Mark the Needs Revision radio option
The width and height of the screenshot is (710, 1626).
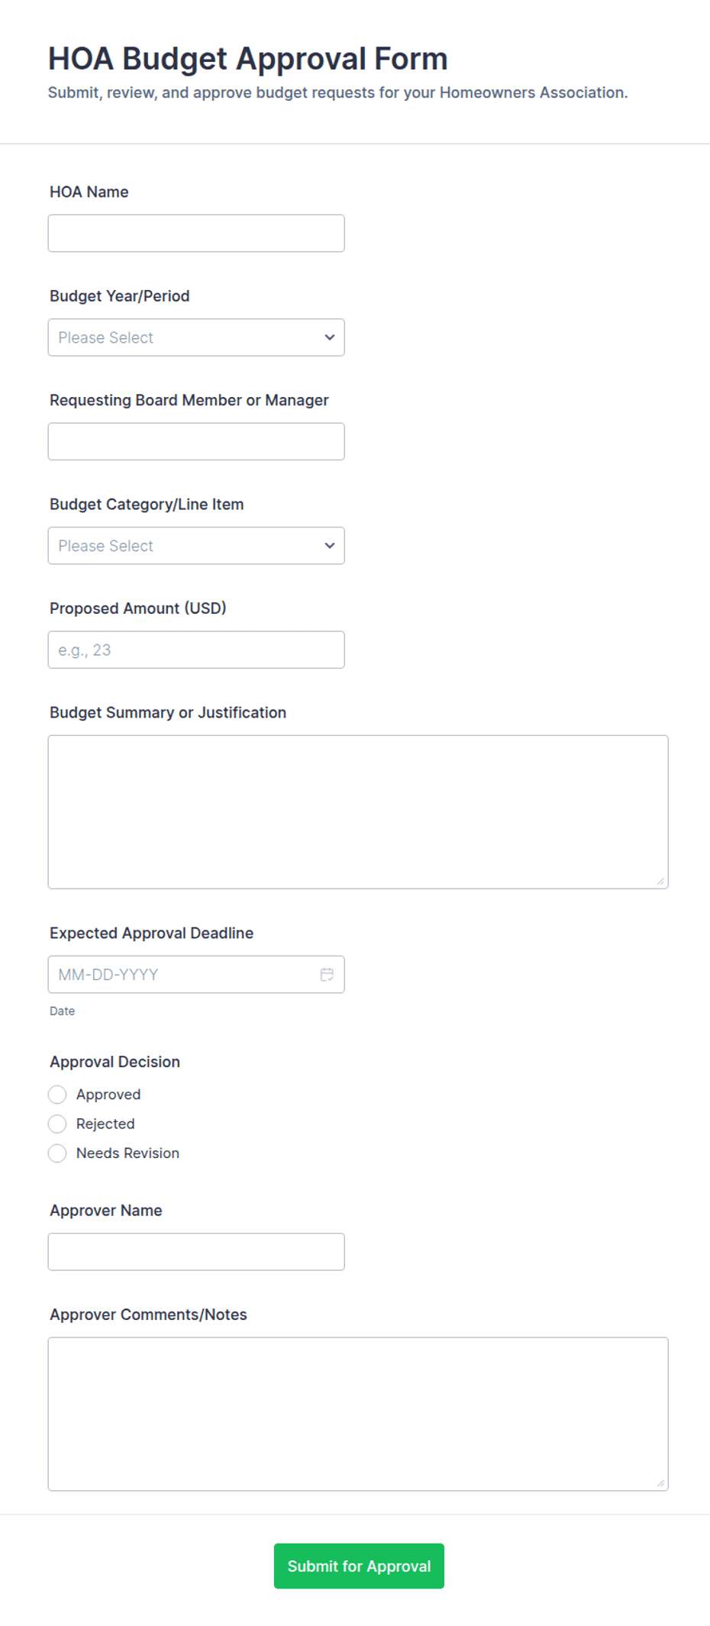point(57,1153)
